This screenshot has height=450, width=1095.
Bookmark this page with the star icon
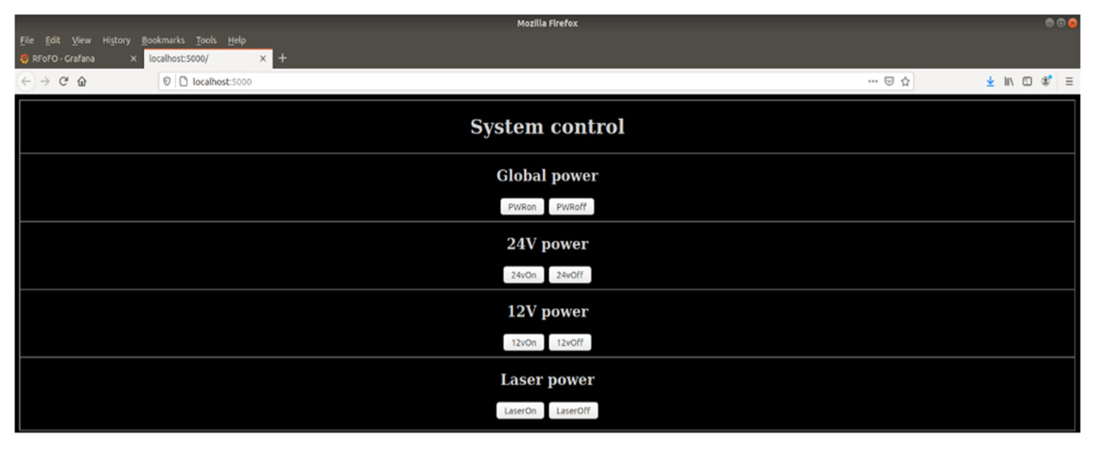tap(905, 81)
